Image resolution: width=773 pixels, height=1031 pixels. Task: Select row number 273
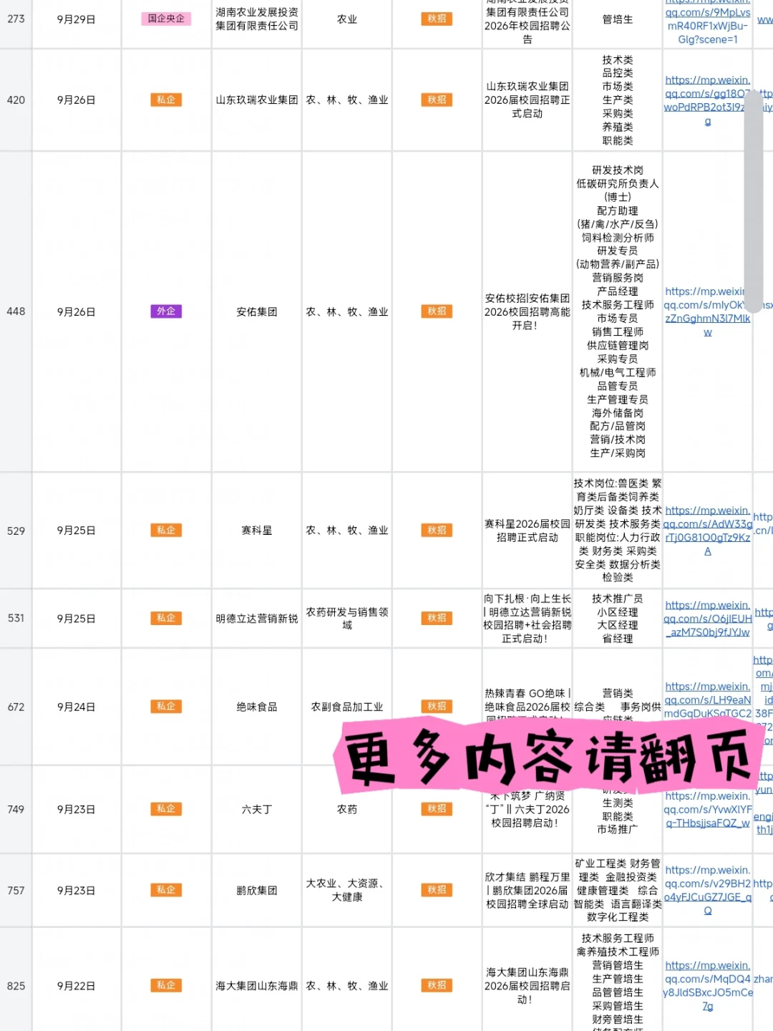[16, 19]
